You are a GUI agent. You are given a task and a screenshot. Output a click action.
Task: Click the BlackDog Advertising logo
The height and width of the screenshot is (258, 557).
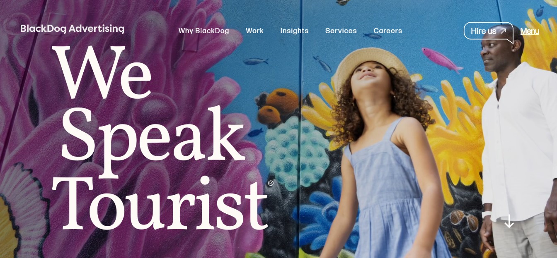pyautogui.click(x=73, y=29)
